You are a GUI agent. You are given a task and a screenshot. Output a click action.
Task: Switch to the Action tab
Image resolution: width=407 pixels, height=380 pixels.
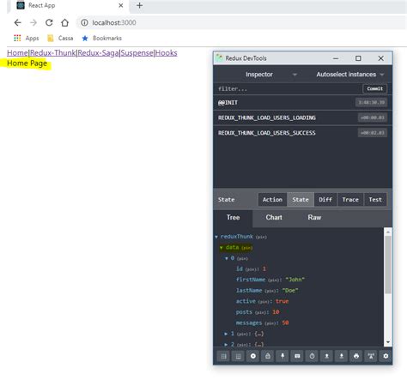point(272,200)
